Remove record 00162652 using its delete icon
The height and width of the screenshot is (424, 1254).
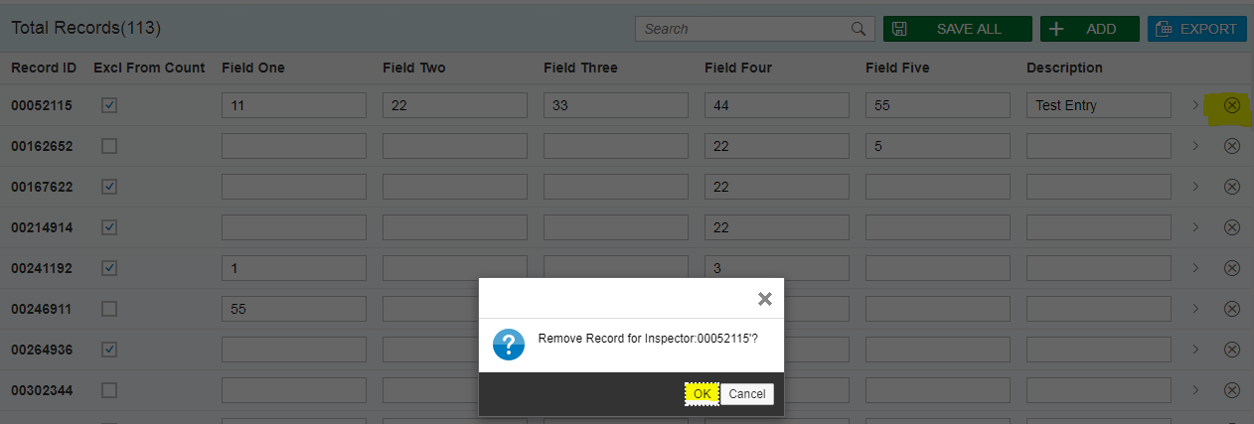1232,146
